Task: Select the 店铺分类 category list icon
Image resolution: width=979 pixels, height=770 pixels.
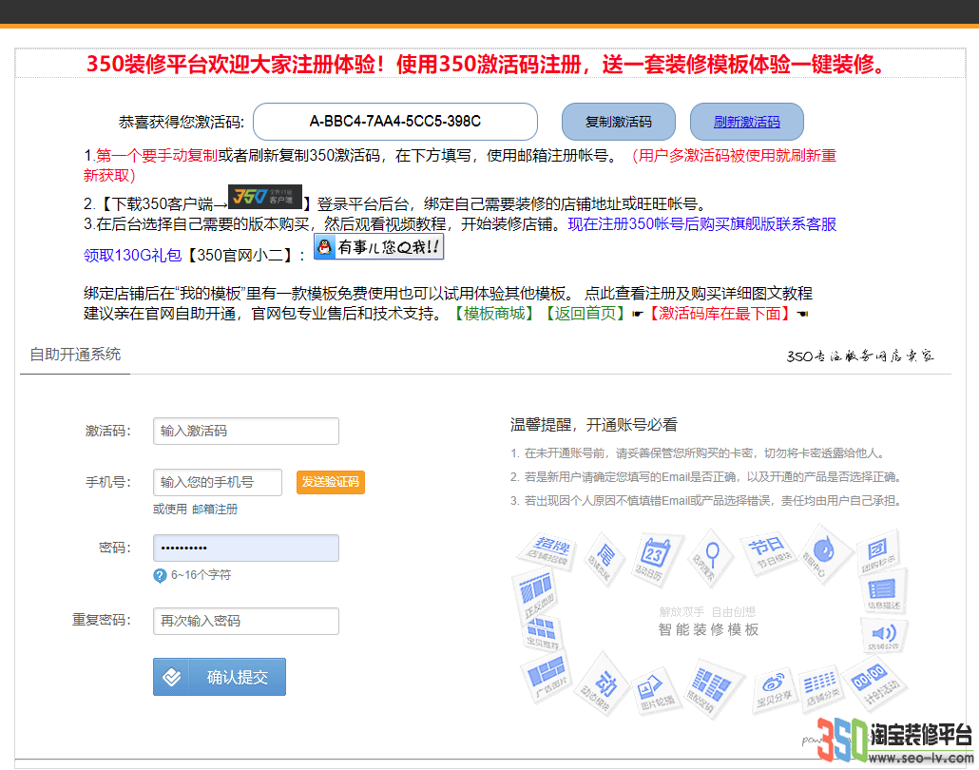Action: coord(821,687)
